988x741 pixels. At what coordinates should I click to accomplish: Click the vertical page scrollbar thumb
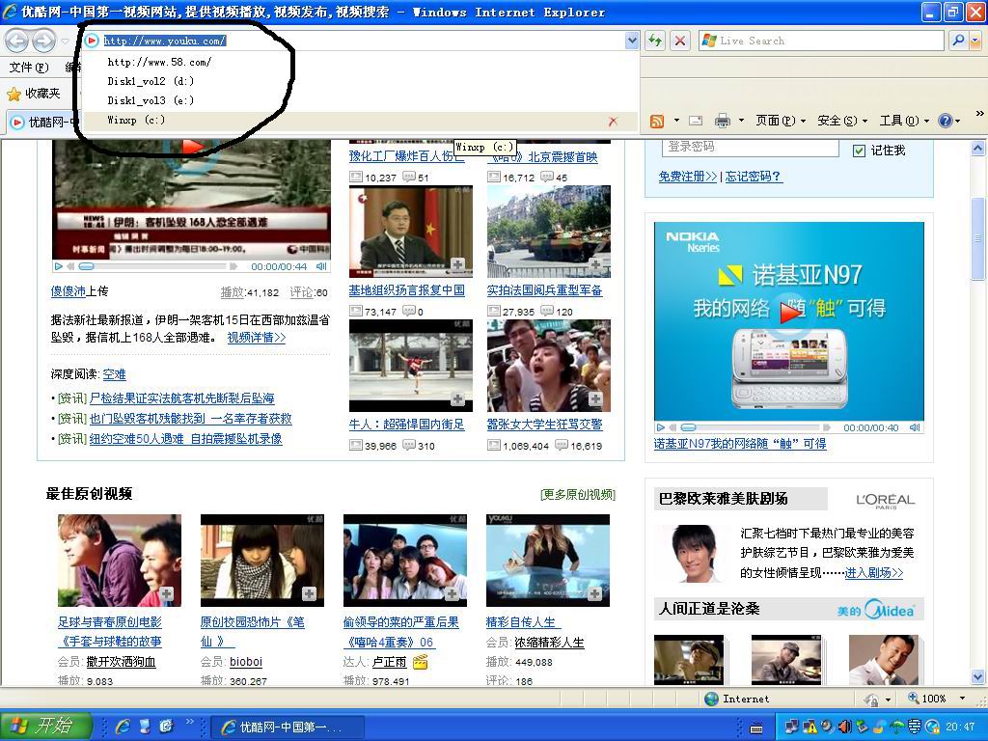click(x=978, y=238)
